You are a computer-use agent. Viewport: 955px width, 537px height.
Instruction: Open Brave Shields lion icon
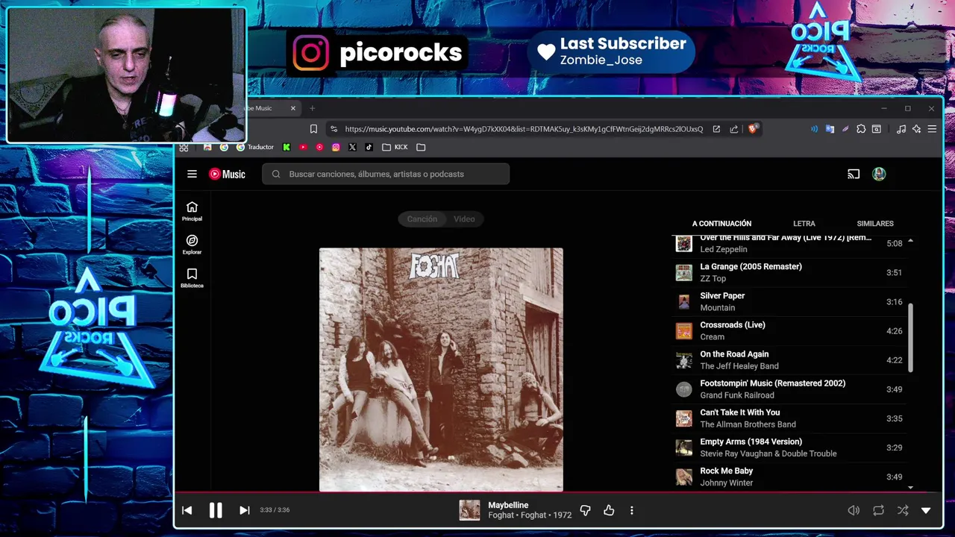tap(753, 129)
